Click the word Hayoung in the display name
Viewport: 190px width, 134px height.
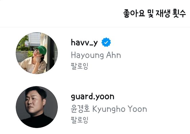[87, 56]
